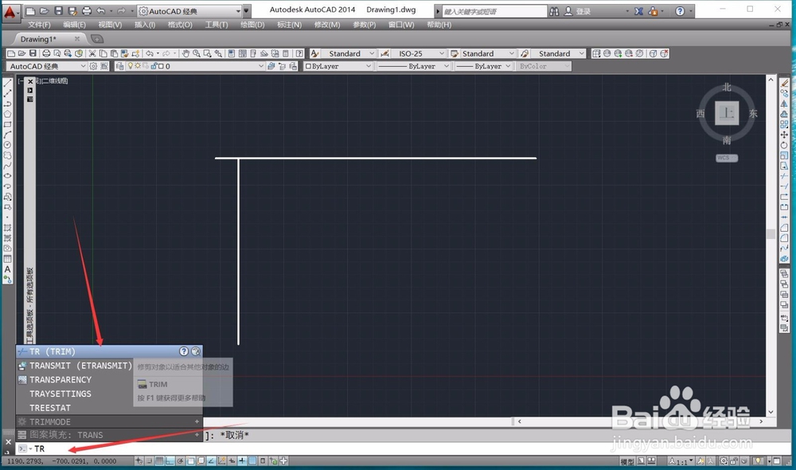796x470 pixels.
Task: Click the AutoCAD application menu logo
Action: (10, 11)
